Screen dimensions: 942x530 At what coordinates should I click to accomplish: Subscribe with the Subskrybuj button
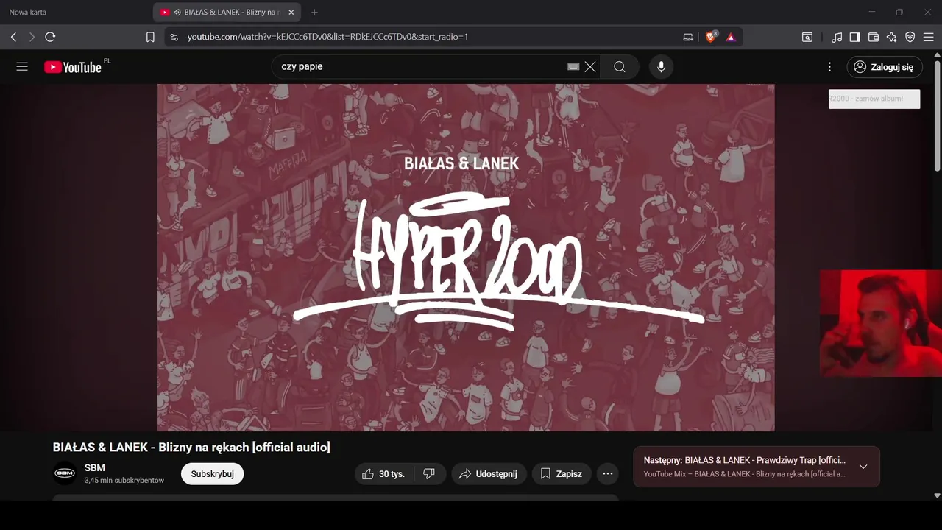tap(213, 474)
